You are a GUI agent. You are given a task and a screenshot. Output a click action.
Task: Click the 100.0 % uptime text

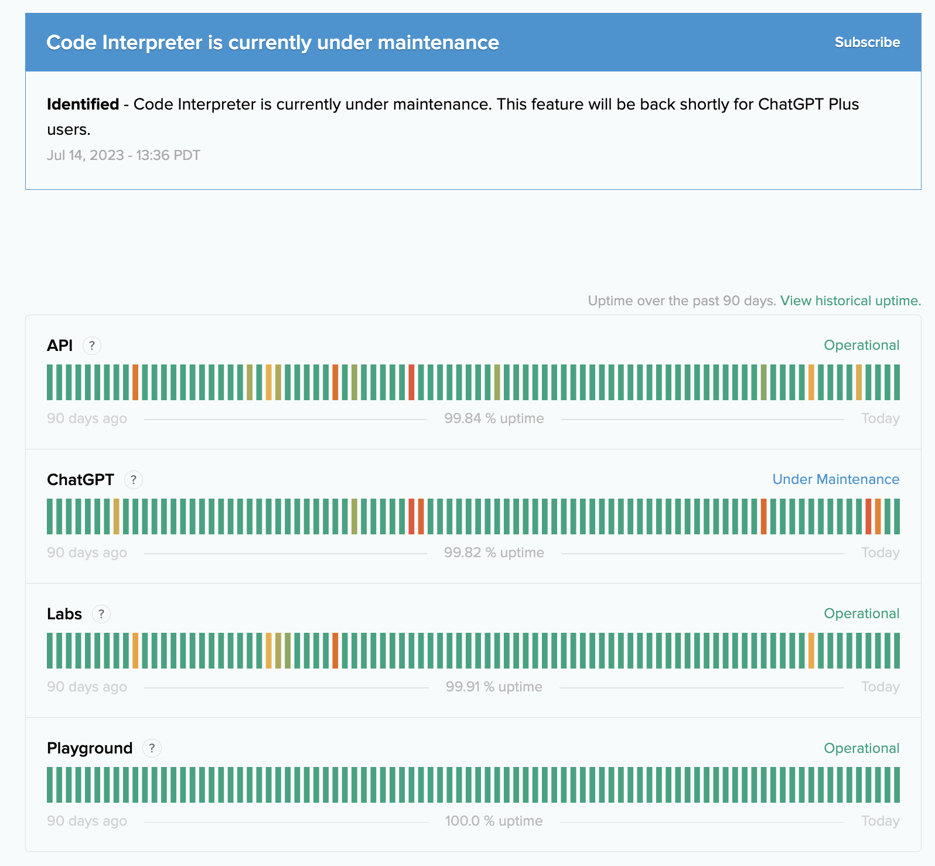tap(494, 821)
